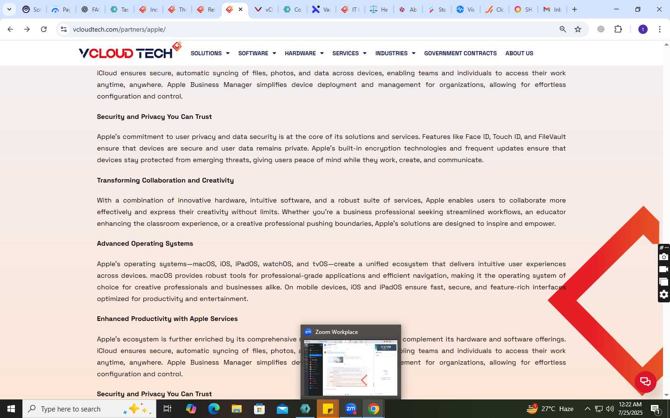670x418 pixels.
Task: Reload the page with the refresh icon
Action: (x=44, y=29)
